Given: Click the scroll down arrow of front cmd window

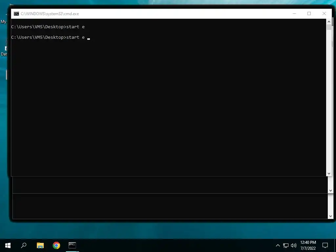Looking at the screenshot, I should (x=329, y=174).
